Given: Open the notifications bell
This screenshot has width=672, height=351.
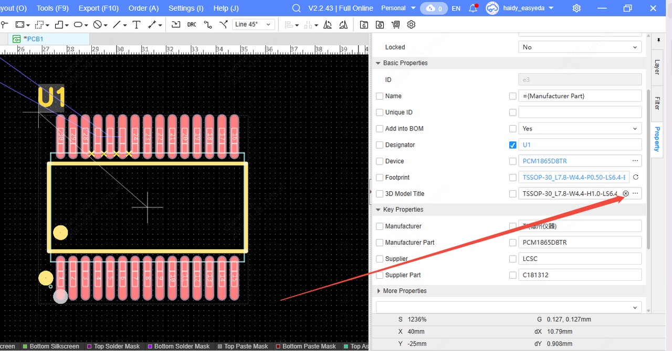Looking at the screenshot, I should pyautogui.click(x=473, y=8).
